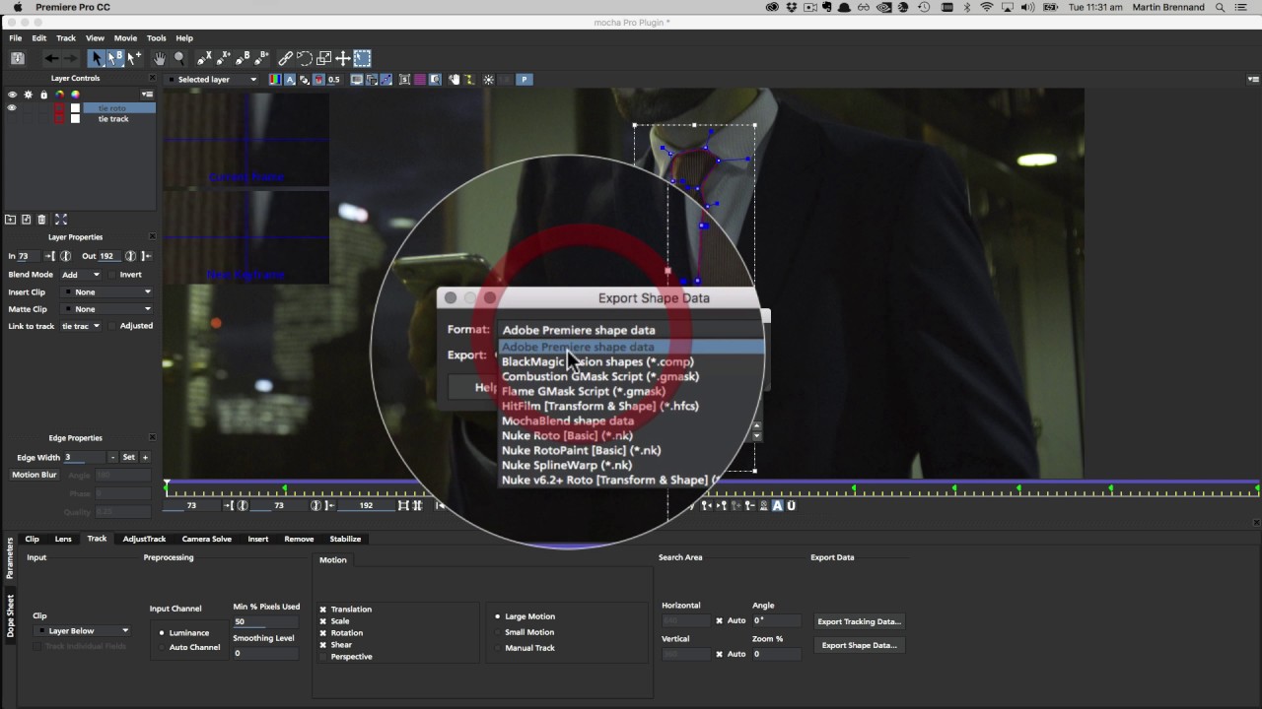Viewport: 1262px width, 709px height.
Task: Switch to the Camera Solve tab
Action: click(206, 539)
